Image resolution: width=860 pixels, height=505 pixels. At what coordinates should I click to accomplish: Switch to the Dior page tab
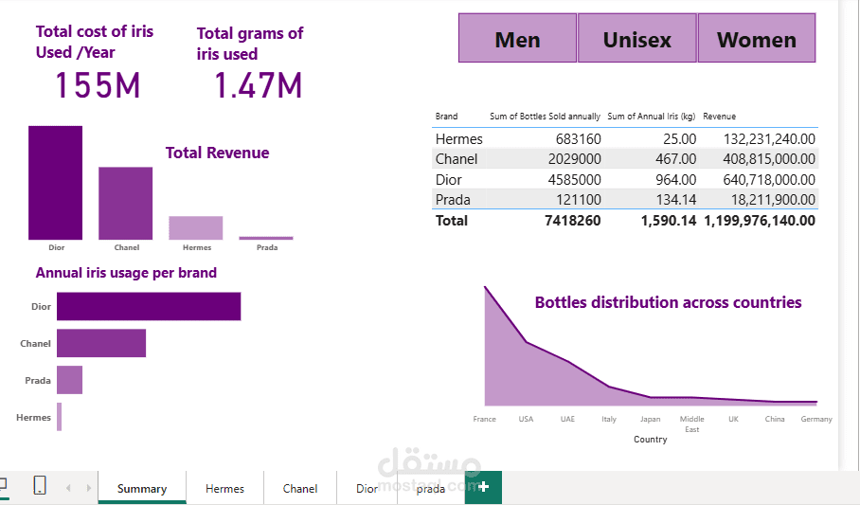coord(367,488)
